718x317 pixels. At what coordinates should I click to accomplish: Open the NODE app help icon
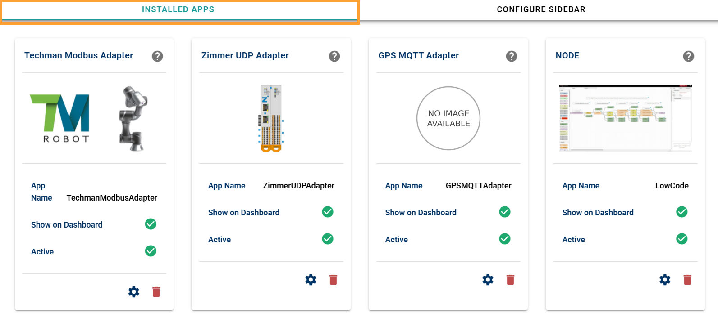point(689,56)
